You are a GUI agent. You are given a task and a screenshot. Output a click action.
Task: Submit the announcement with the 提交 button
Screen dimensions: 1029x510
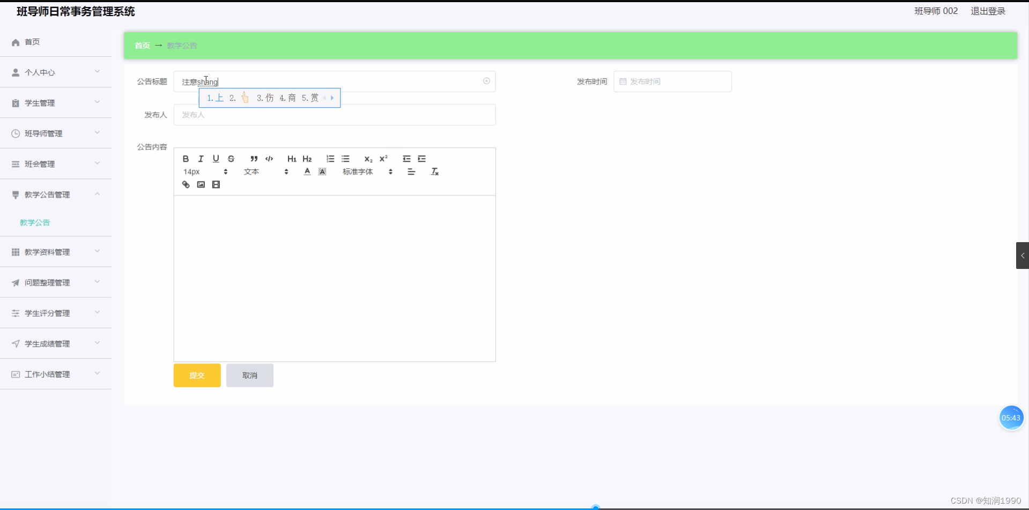pos(197,375)
